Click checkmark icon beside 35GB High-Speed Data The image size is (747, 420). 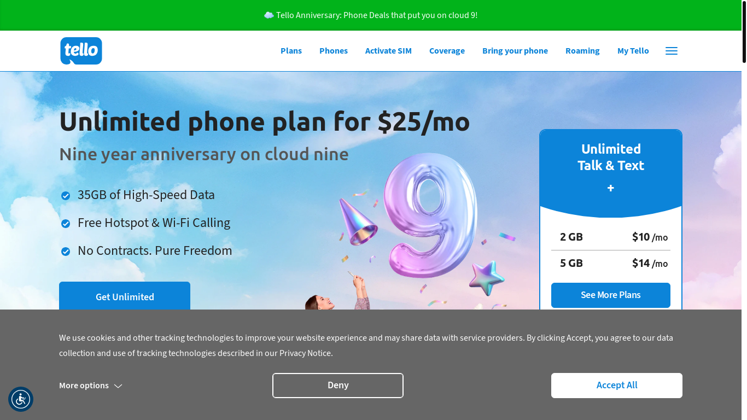pyautogui.click(x=66, y=196)
